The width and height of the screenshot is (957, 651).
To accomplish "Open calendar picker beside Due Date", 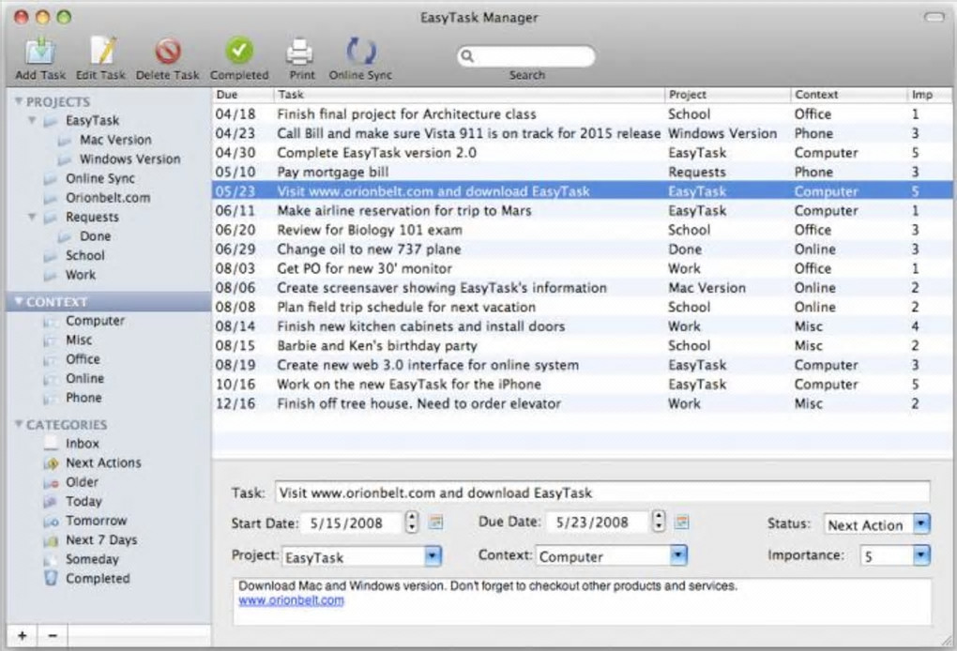I will click(x=682, y=522).
